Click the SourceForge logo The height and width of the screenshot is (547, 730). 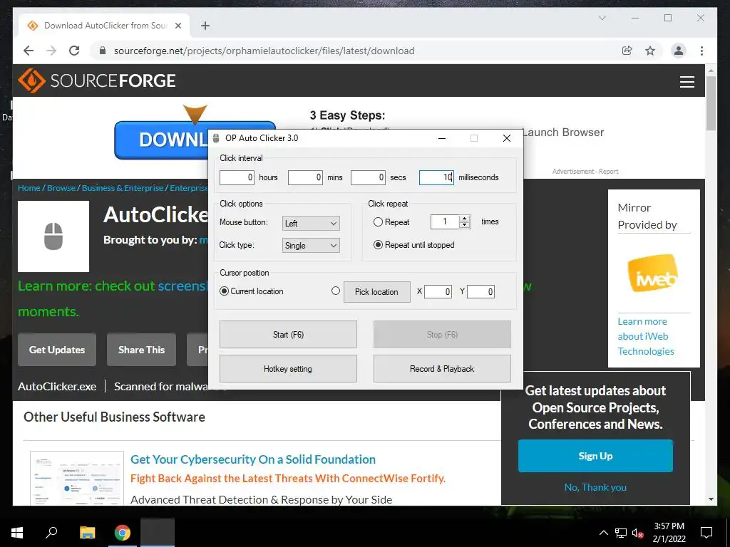97,81
